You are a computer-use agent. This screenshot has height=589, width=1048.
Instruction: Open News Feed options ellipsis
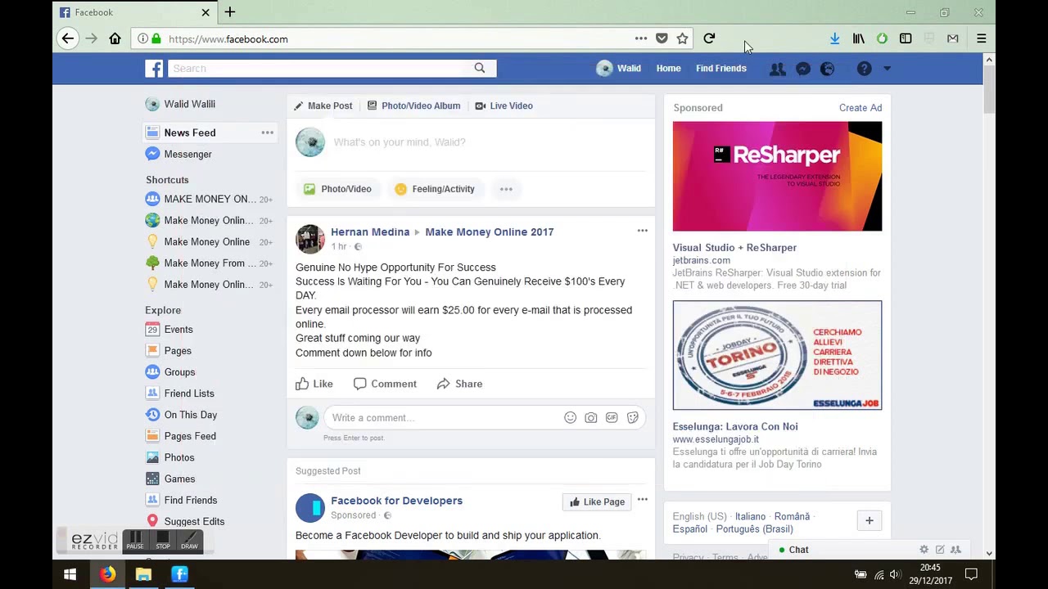pos(267,133)
